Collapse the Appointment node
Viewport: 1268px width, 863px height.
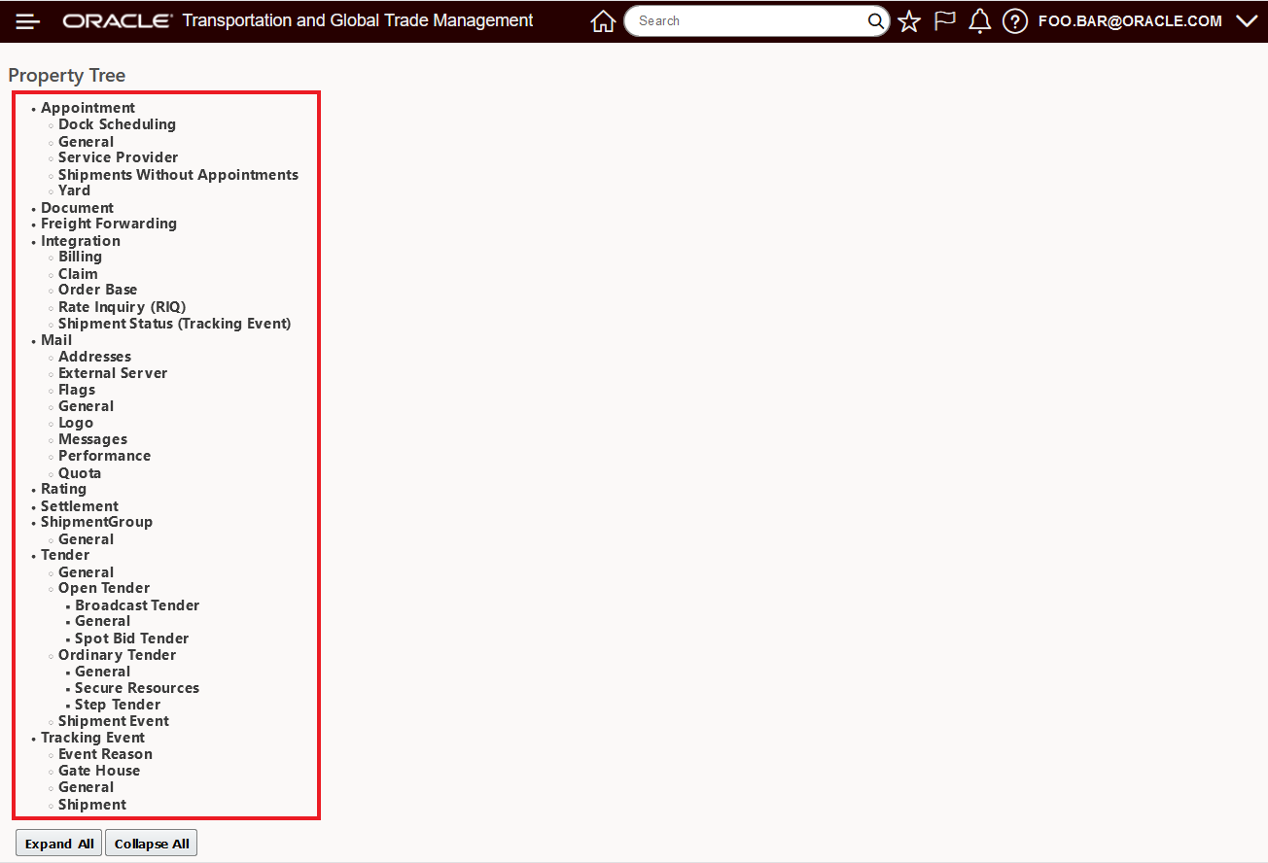[x=88, y=108]
